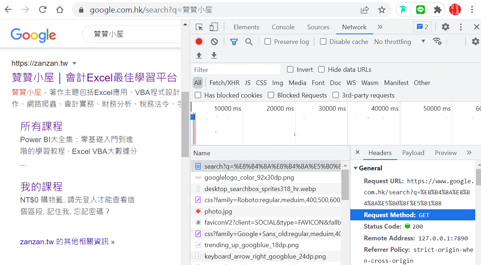Viewport: 481px width, 265px height.
Task: Tick the Invert filter checkbox
Action: click(290, 70)
